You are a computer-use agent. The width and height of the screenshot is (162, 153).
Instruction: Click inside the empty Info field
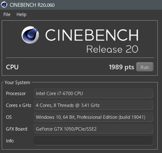(93, 141)
